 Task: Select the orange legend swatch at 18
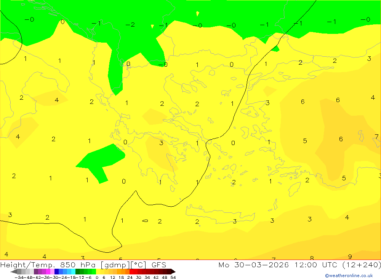pyautogui.click(x=123, y=271)
